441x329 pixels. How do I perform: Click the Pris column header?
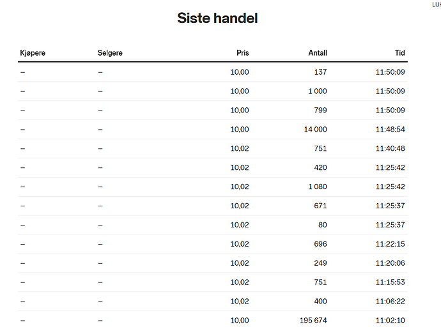pos(243,53)
